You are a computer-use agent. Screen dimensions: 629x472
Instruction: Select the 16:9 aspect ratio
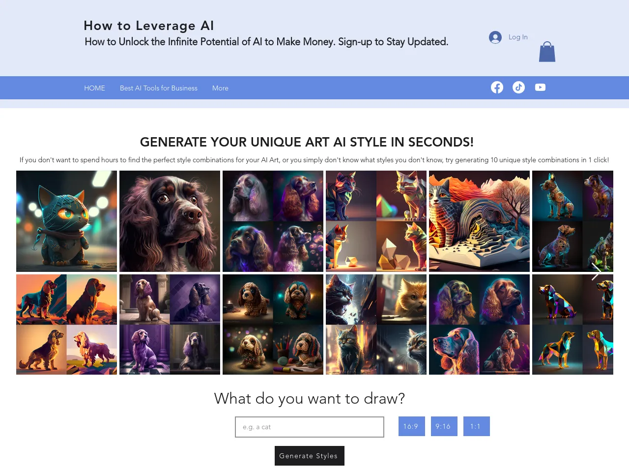pyautogui.click(x=411, y=426)
